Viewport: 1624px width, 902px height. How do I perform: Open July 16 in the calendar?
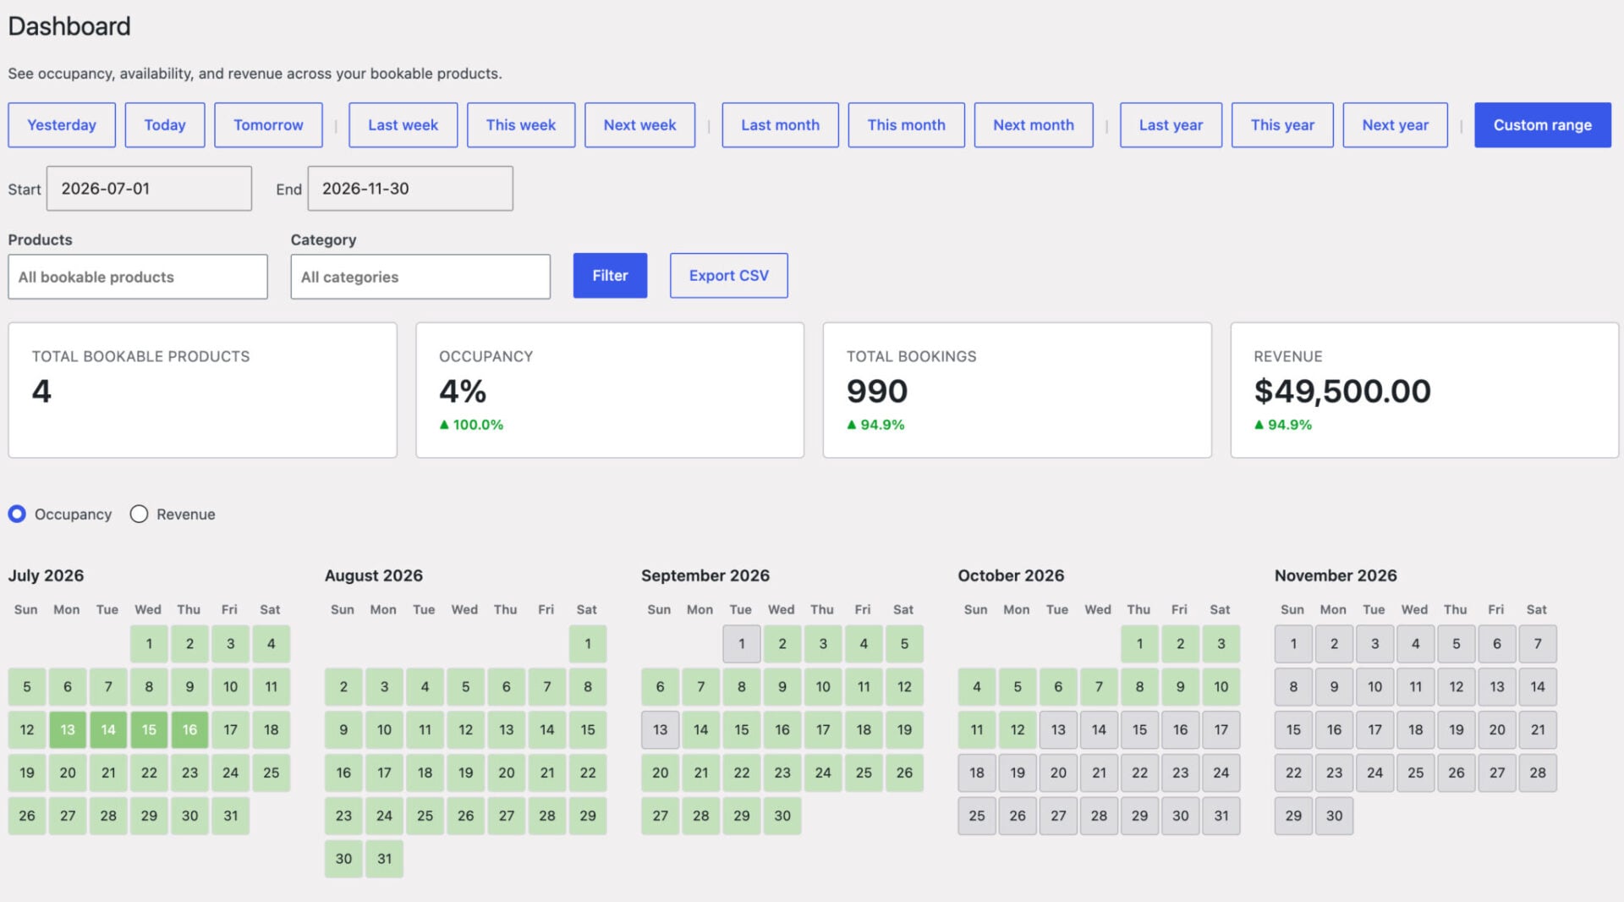(x=189, y=729)
